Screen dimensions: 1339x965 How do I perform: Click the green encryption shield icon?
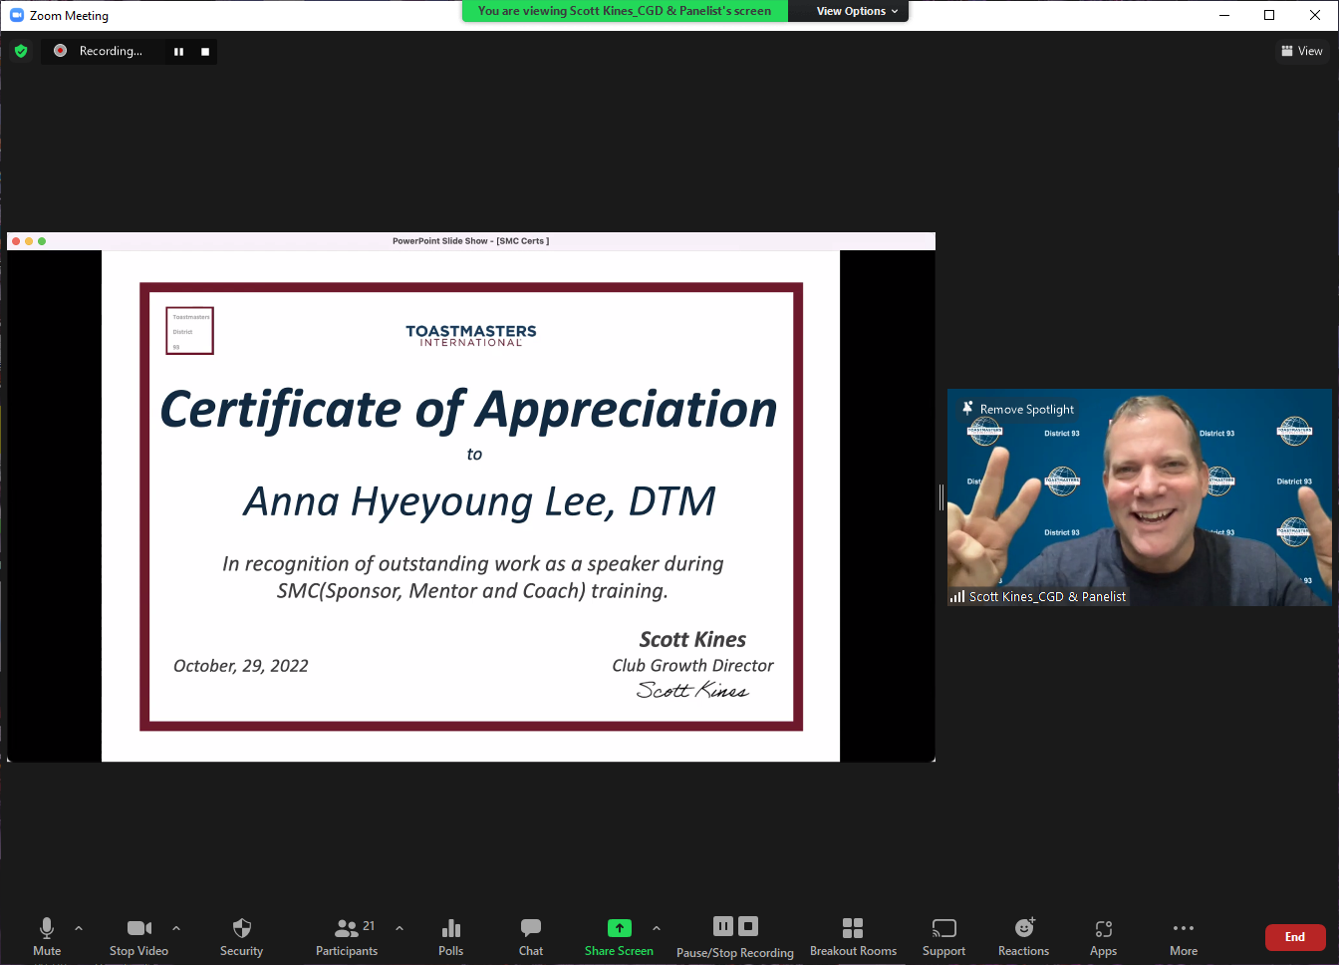(x=21, y=51)
